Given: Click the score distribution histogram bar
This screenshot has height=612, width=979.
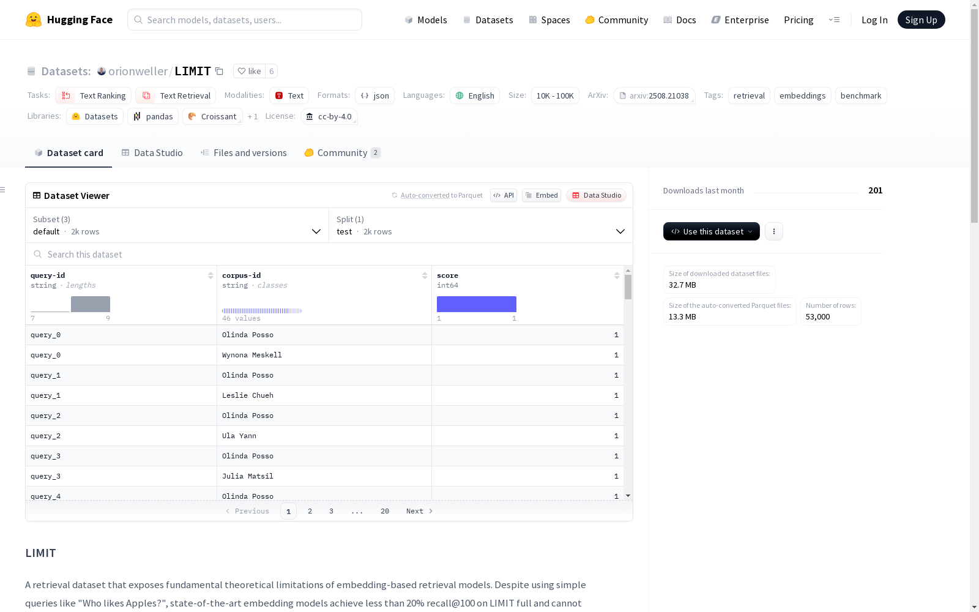Looking at the screenshot, I should (477, 304).
